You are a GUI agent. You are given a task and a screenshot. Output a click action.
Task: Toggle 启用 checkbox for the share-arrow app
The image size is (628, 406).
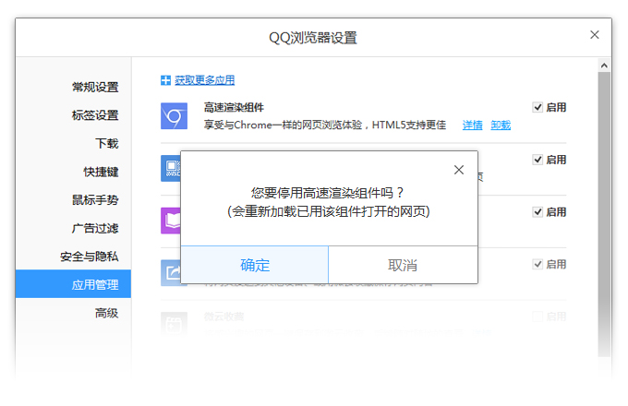(537, 265)
